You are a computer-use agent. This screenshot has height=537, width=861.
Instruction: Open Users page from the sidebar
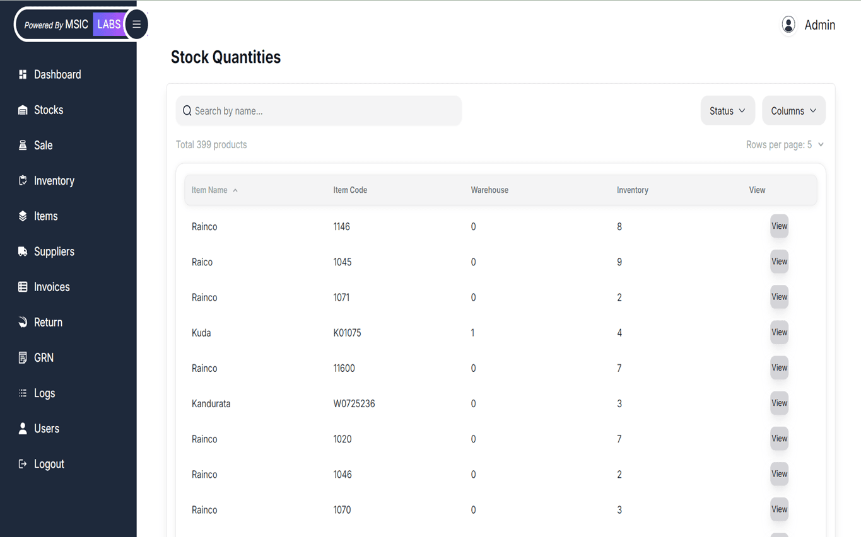(x=46, y=429)
